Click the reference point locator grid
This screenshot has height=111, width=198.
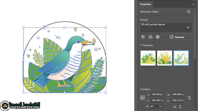click(x=142, y=97)
